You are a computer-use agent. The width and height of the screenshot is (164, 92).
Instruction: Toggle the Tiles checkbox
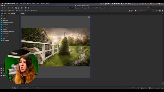(149, 88)
